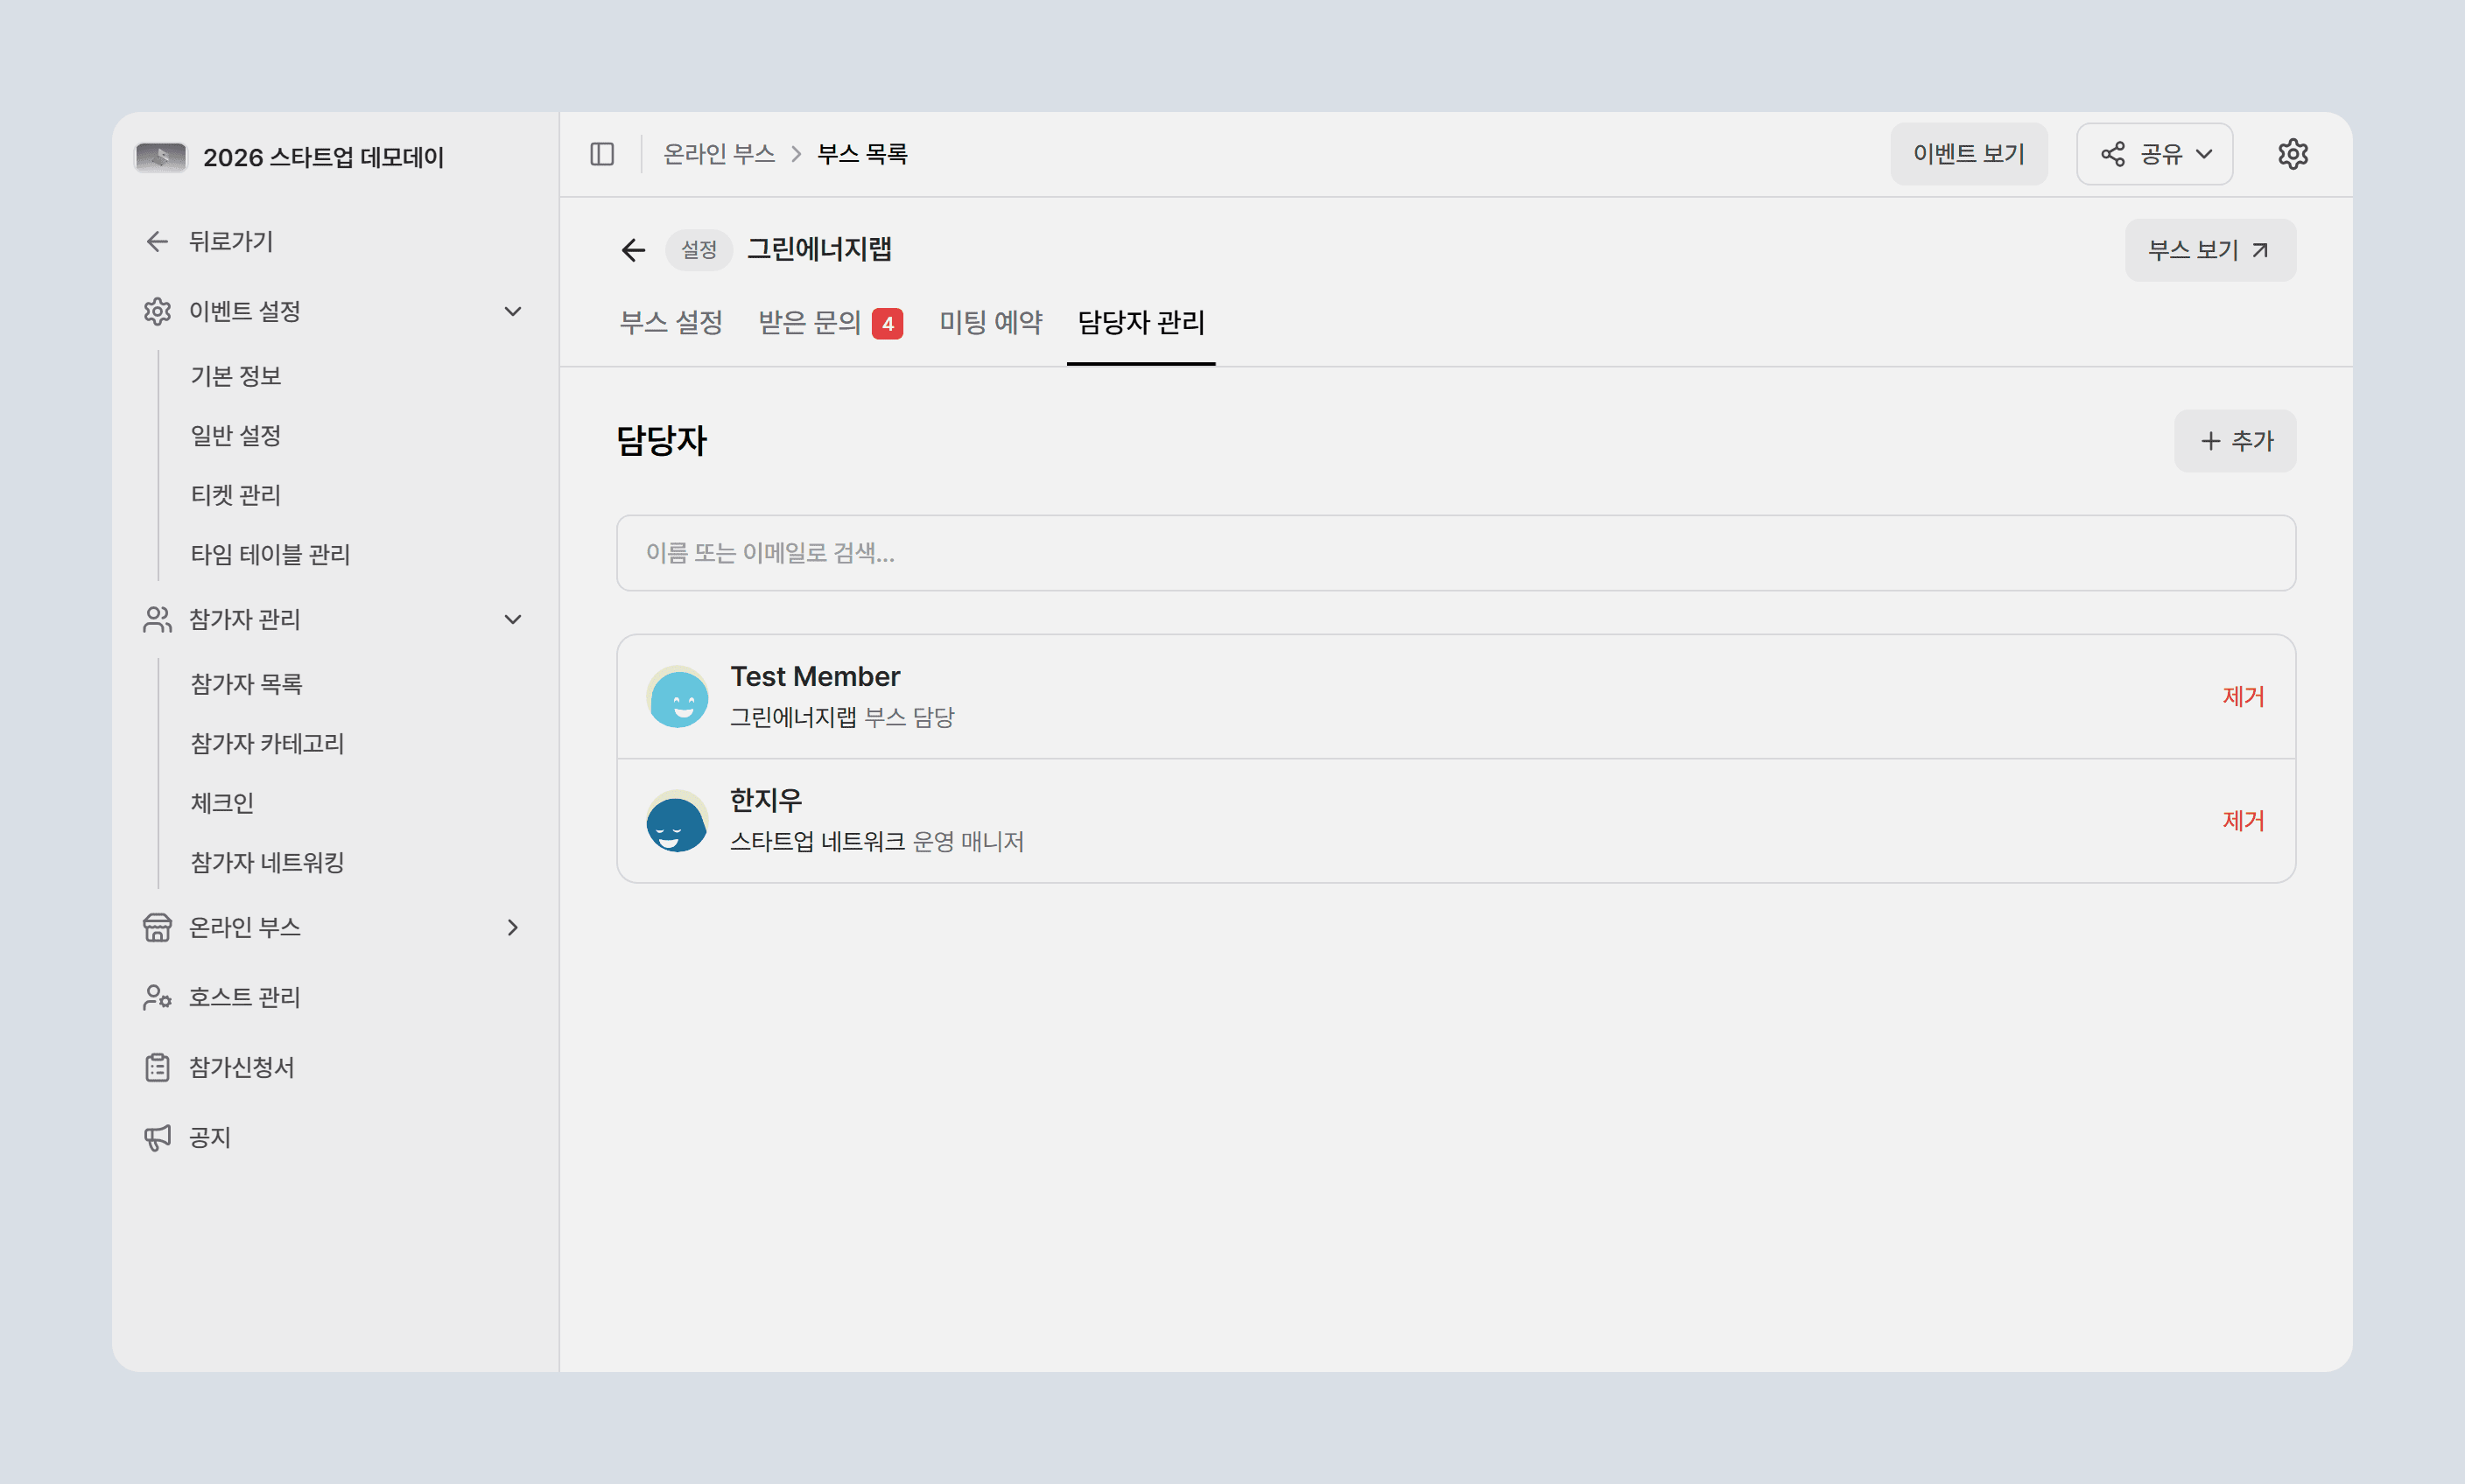Image resolution: width=2465 pixels, height=1484 pixels.
Task: Click Test Member's avatar
Action: (x=678, y=697)
